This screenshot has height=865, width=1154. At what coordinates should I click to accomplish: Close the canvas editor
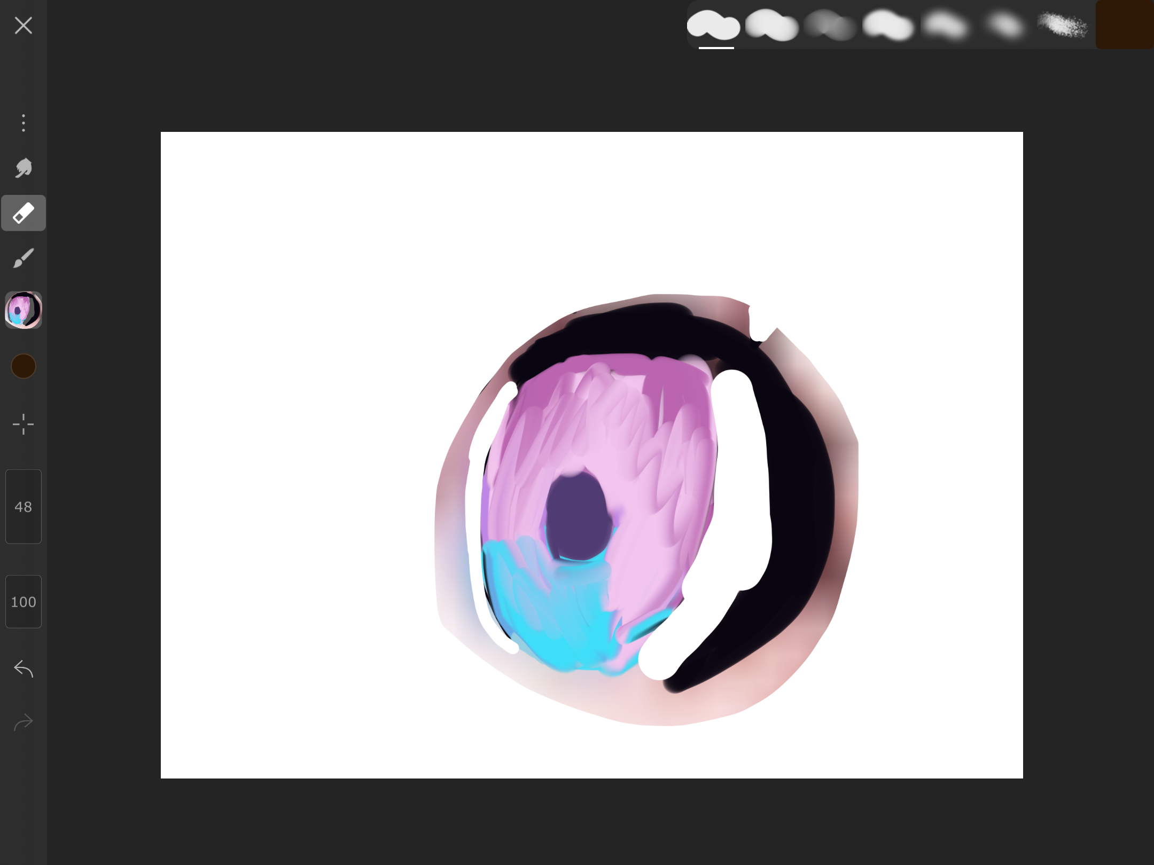[23, 25]
